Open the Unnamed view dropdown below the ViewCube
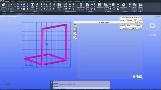This screenshot has width=161, height=90. [x=152, y=35]
